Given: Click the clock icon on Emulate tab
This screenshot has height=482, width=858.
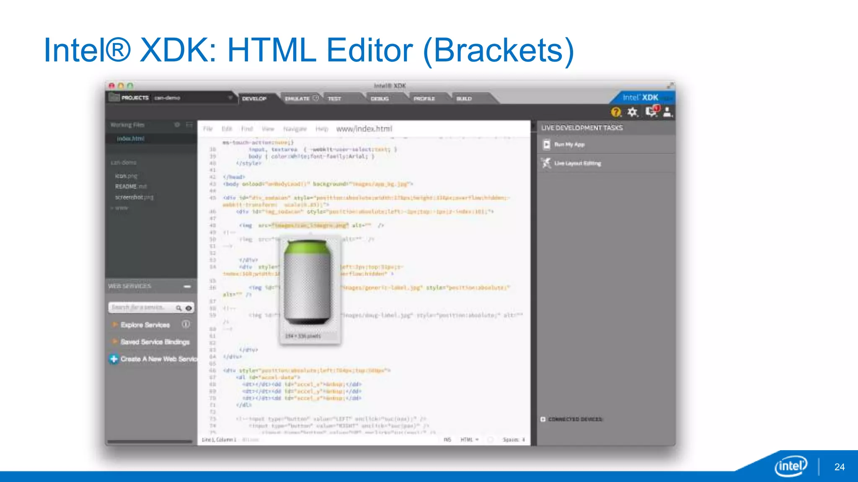Looking at the screenshot, I should click(316, 98).
